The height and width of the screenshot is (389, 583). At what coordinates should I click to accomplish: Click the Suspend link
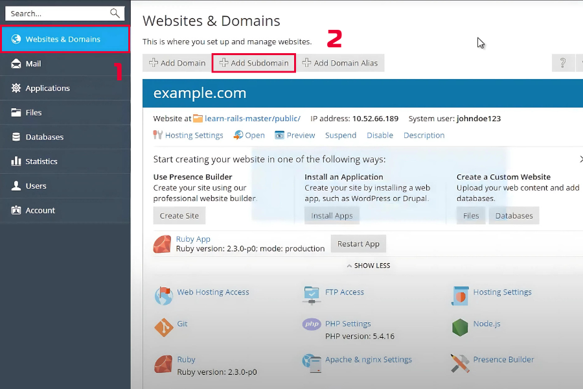pyautogui.click(x=341, y=136)
